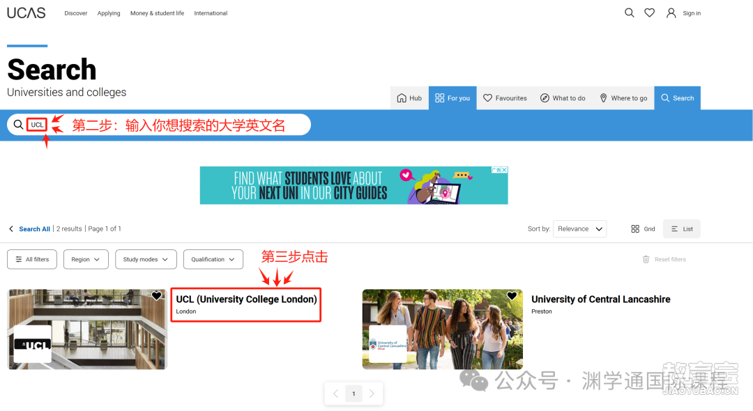Select the Hub tab

409,98
